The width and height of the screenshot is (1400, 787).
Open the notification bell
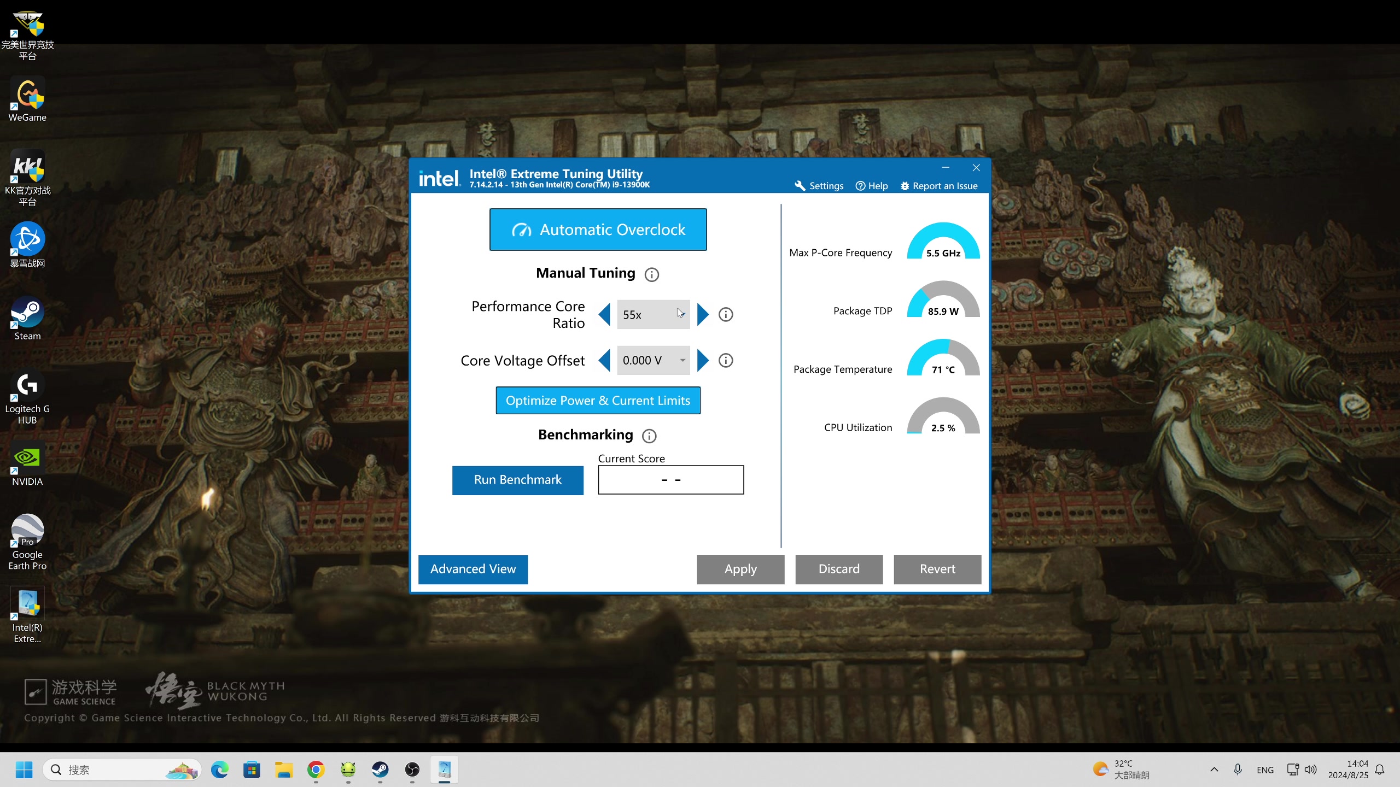(x=1380, y=770)
